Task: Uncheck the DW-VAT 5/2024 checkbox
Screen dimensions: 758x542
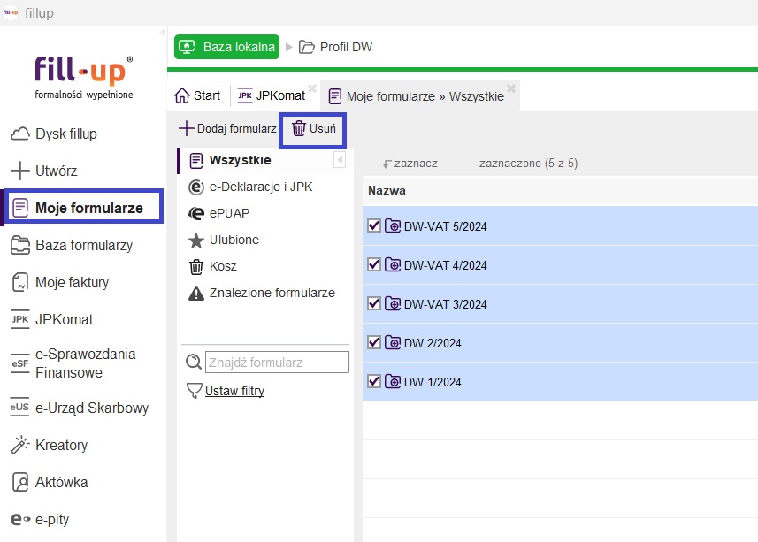Action: 373,225
